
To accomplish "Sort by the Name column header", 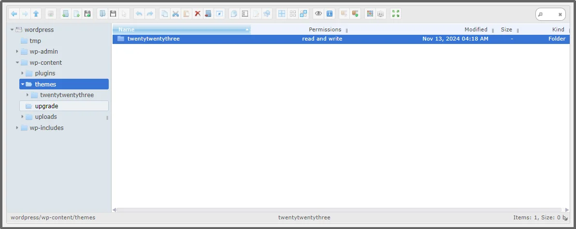I will 182,29.
